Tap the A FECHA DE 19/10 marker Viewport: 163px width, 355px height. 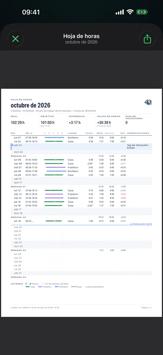141,224
